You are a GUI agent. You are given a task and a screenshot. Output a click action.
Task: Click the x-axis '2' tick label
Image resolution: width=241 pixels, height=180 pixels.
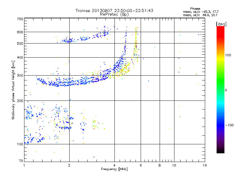coord(69,165)
